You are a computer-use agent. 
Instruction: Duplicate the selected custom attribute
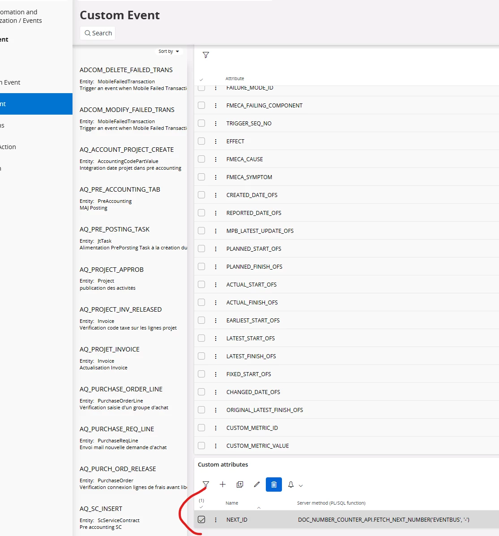click(240, 485)
